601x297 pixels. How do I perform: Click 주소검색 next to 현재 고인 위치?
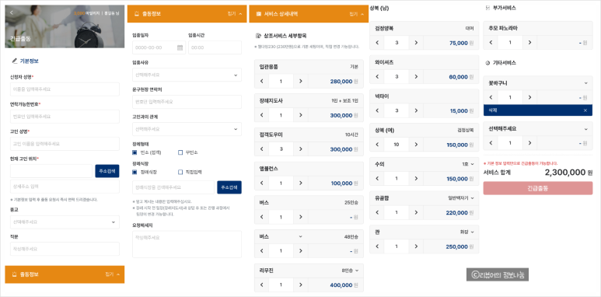click(x=107, y=171)
